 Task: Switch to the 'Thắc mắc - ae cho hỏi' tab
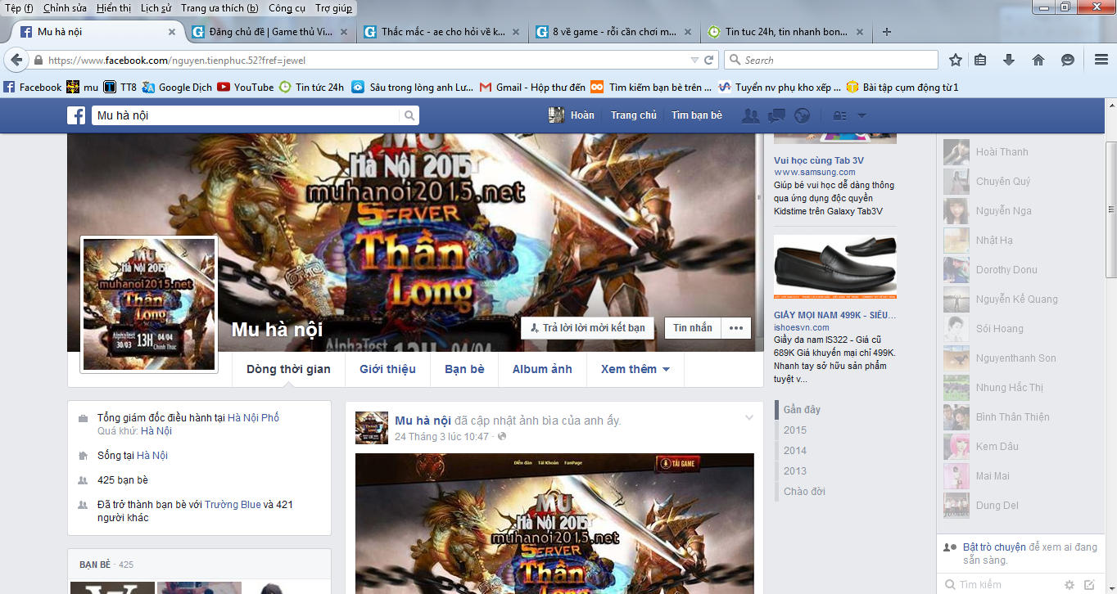coord(442,32)
